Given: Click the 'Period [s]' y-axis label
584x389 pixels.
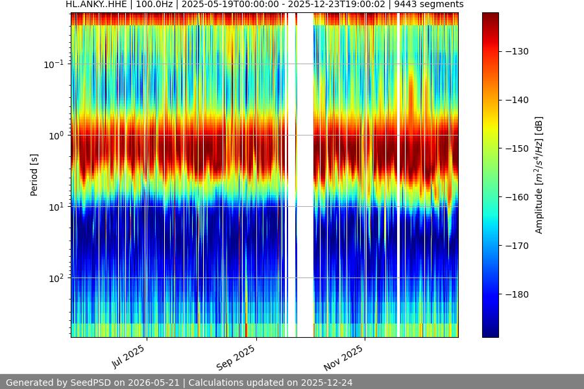Looking at the screenshot, I should pyautogui.click(x=34, y=175).
